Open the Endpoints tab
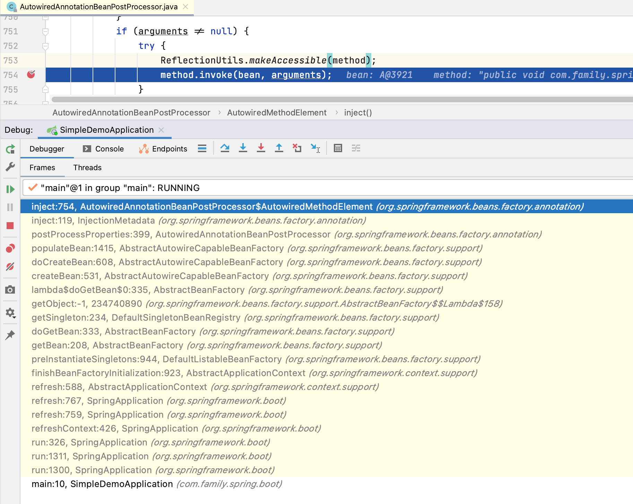This screenshot has width=633, height=504. [x=163, y=149]
